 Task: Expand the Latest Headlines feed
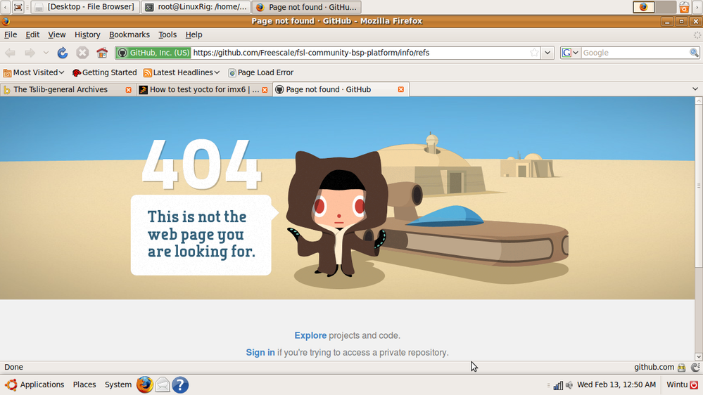pos(182,72)
